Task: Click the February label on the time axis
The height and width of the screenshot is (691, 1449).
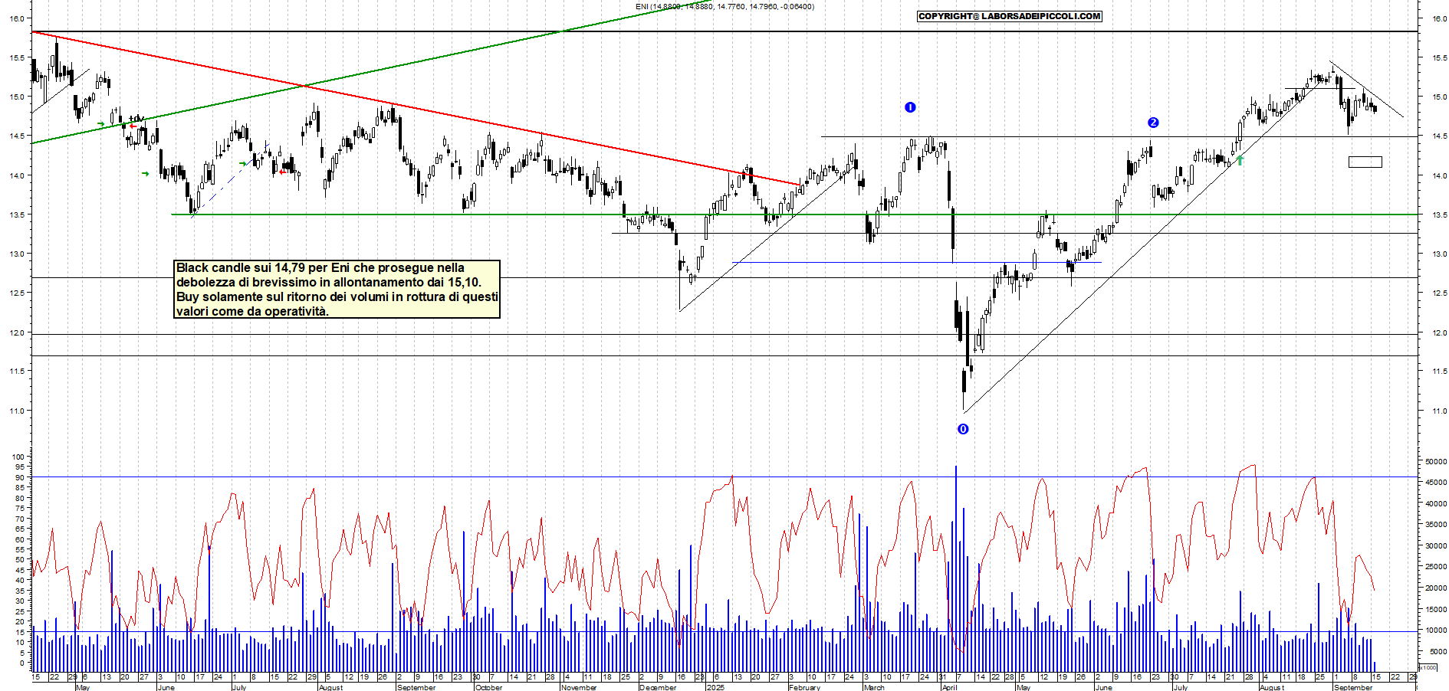Action: click(804, 687)
